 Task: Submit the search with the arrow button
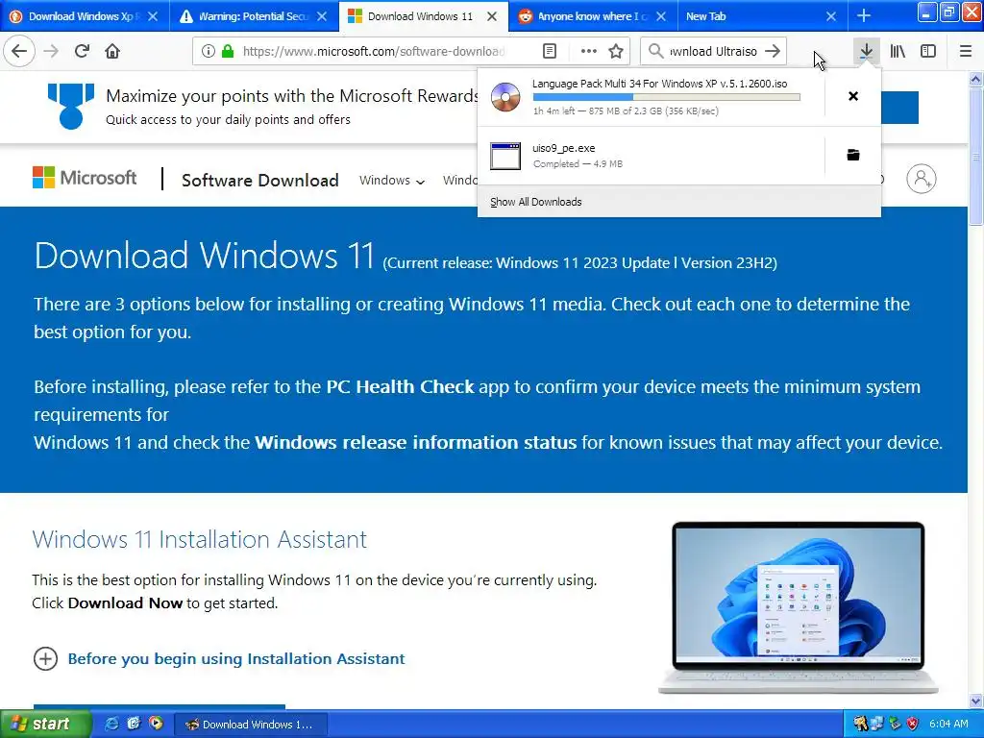pos(774,51)
